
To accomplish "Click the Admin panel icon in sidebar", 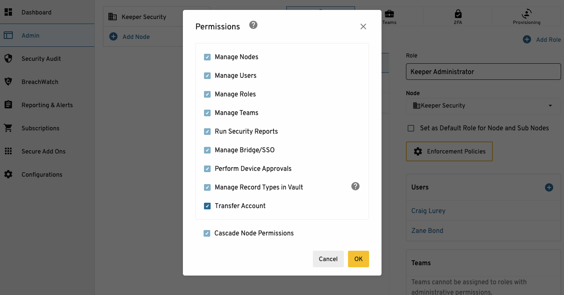I will (x=8, y=36).
